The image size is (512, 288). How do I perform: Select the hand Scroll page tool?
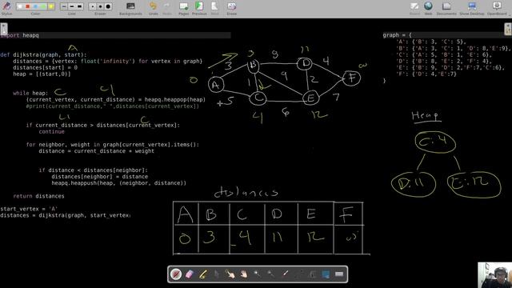[243, 274]
